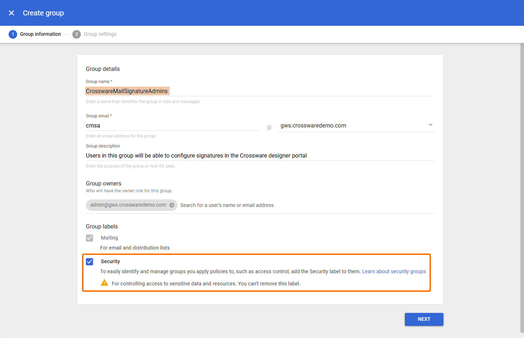524x338 pixels.
Task: Click the yellow warning triangle icon
Action: click(105, 283)
